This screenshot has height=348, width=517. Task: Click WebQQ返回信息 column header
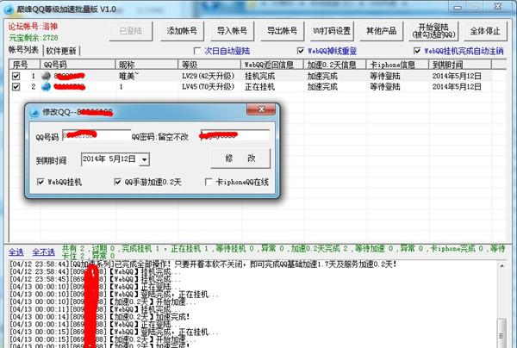272,65
